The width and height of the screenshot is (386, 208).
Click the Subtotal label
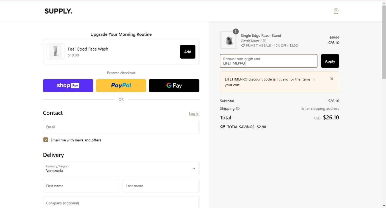click(227, 101)
